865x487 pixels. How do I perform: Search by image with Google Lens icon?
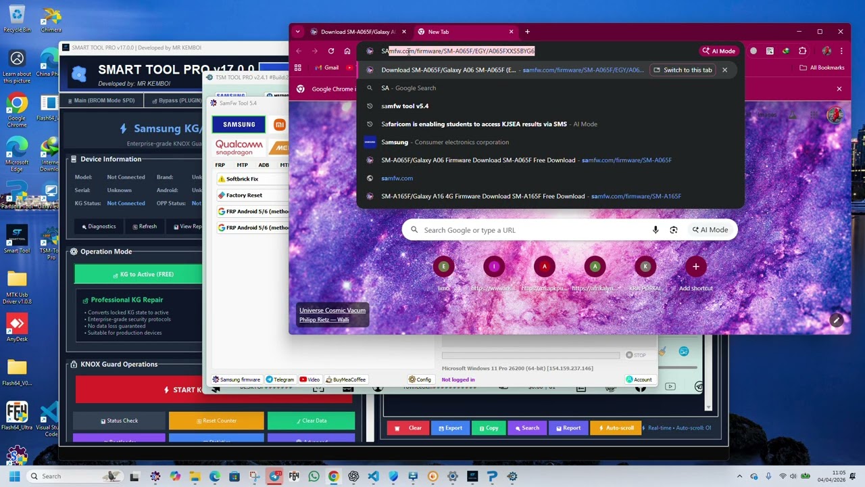[674, 230]
